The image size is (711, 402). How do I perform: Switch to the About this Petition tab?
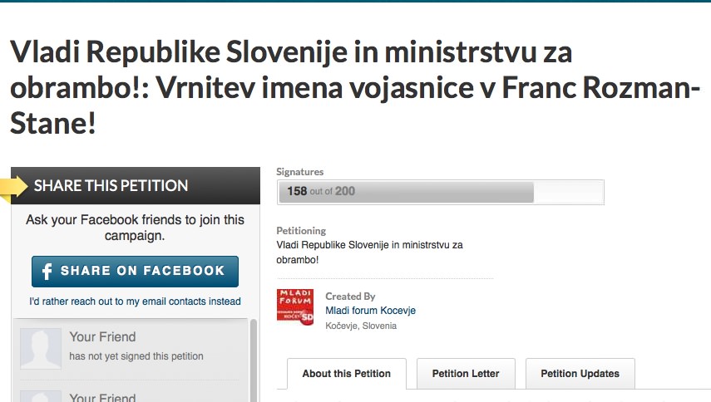(346, 374)
